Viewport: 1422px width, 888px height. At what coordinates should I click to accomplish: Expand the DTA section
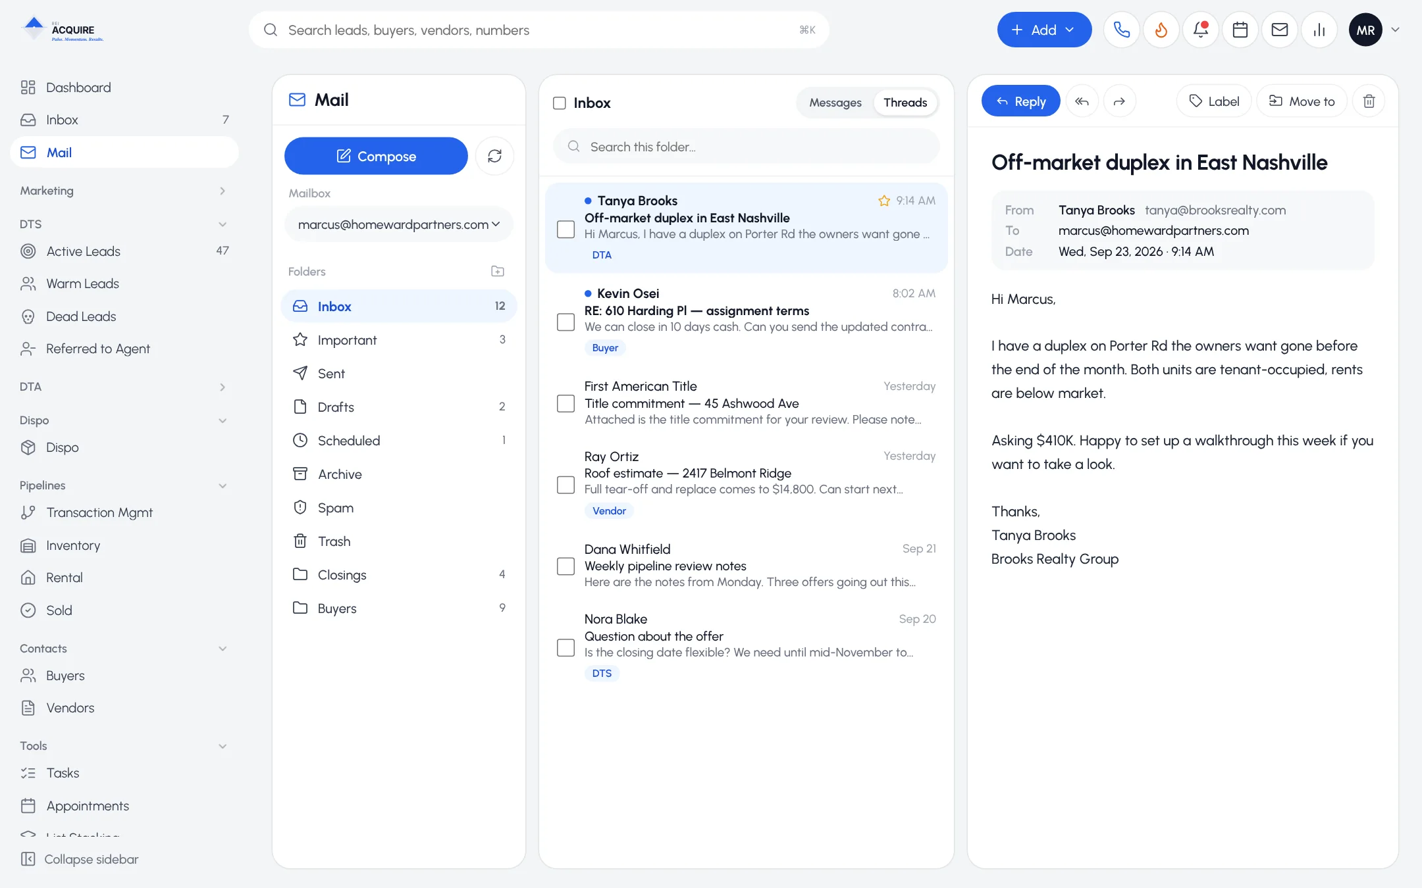(x=124, y=387)
